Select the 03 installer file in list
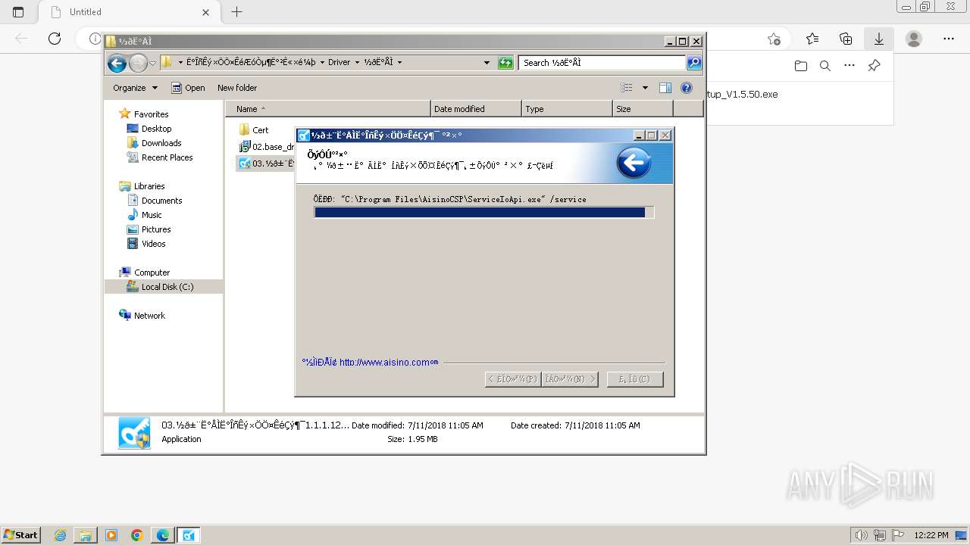 pyautogui.click(x=266, y=163)
